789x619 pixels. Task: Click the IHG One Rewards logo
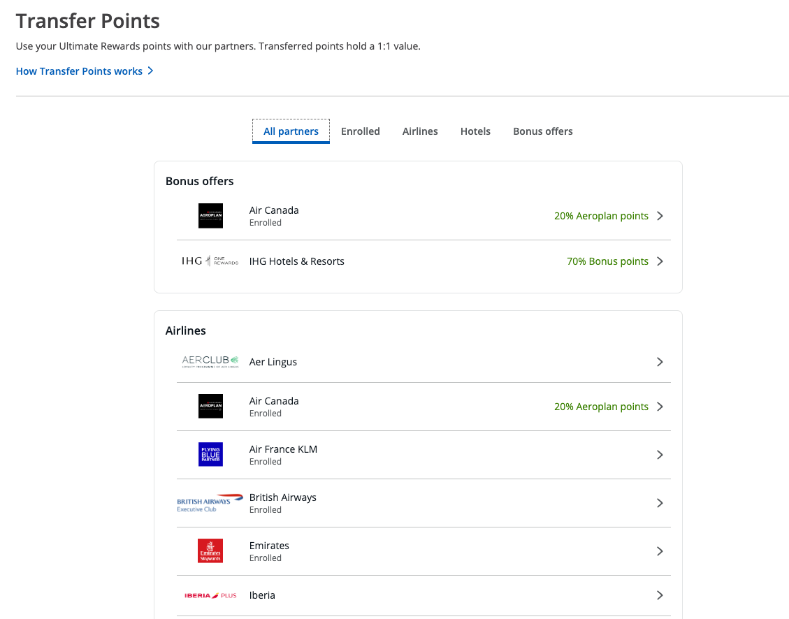pyautogui.click(x=210, y=261)
